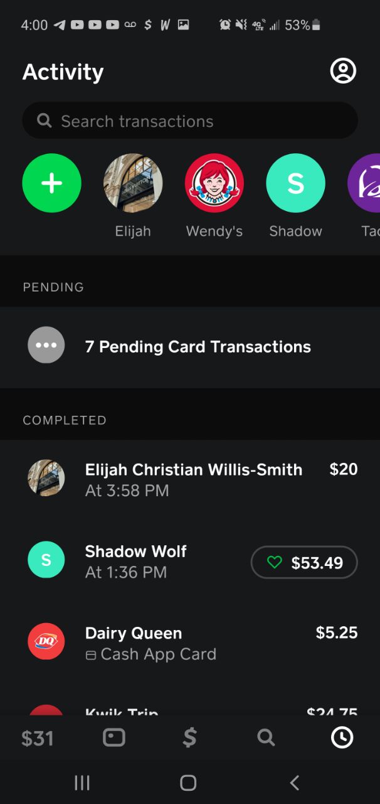Select Wendy's contact avatar
The image size is (380, 804).
pyautogui.click(x=214, y=183)
